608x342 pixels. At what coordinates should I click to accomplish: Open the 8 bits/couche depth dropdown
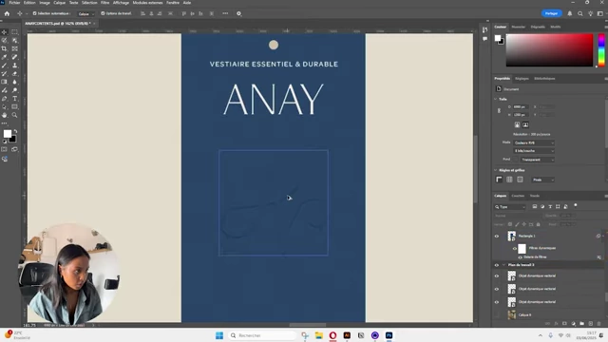click(534, 151)
